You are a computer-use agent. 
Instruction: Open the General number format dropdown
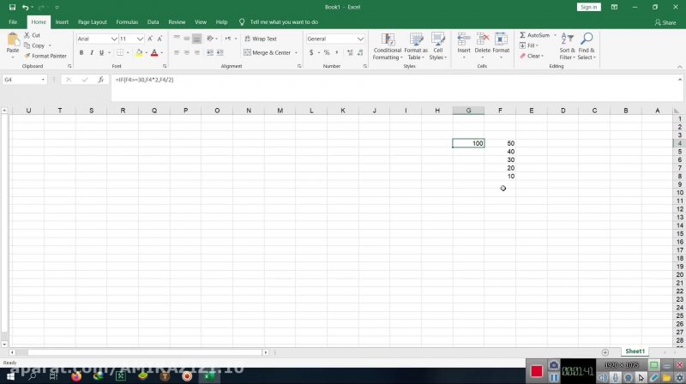click(360, 39)
